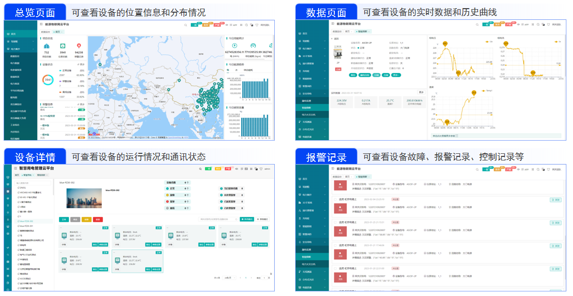Click city skyline thumbnail of blue-PZ30-302
Screen dimensions: 573x296
coord(84,199)
